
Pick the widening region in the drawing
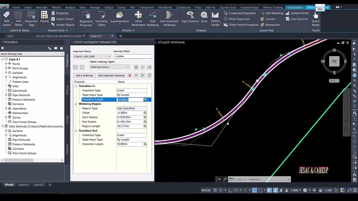(136, 67)
